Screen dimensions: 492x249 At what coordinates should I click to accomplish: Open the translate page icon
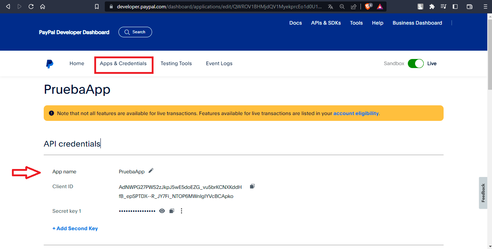tap(331, 7)
